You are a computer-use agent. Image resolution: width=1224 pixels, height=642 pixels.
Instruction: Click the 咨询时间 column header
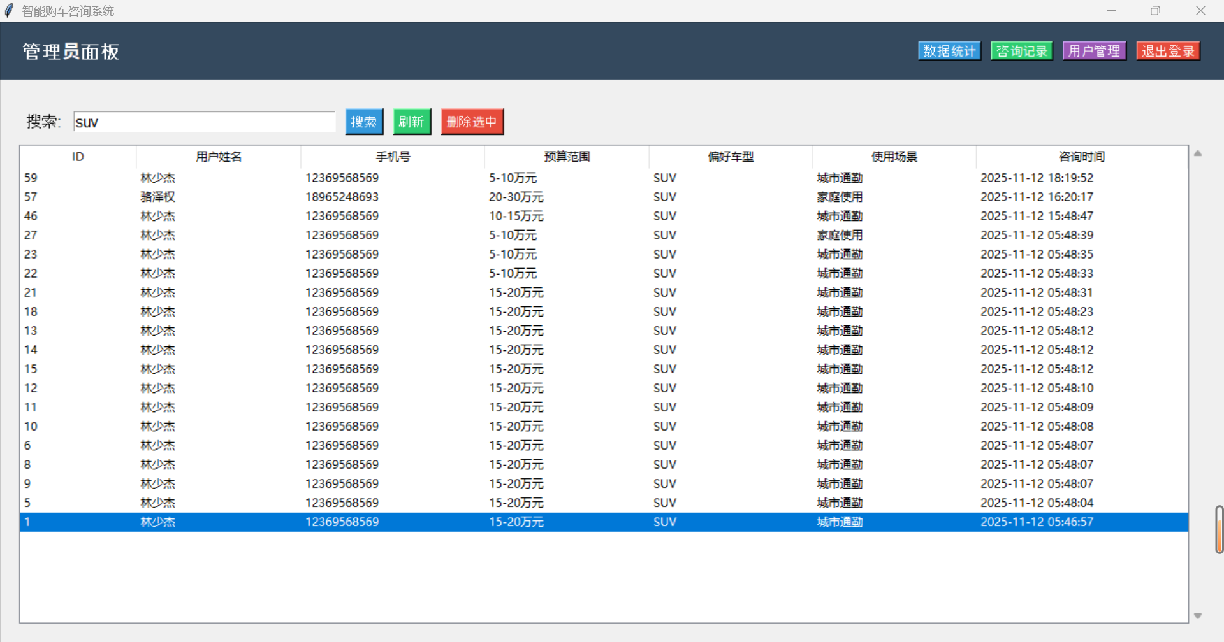[x=1082, y=157]
